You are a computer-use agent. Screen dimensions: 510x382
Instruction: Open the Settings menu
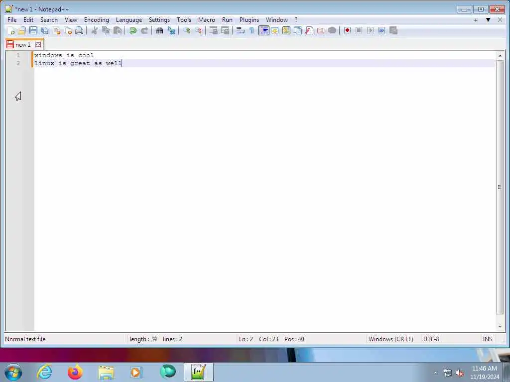point(159,20)
